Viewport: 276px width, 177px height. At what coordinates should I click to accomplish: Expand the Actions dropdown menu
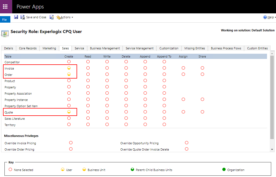(65, 17)
